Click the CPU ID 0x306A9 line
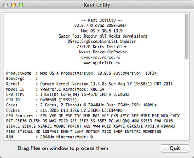The height and width of the screenshot is (158, 194). [42, 100]
